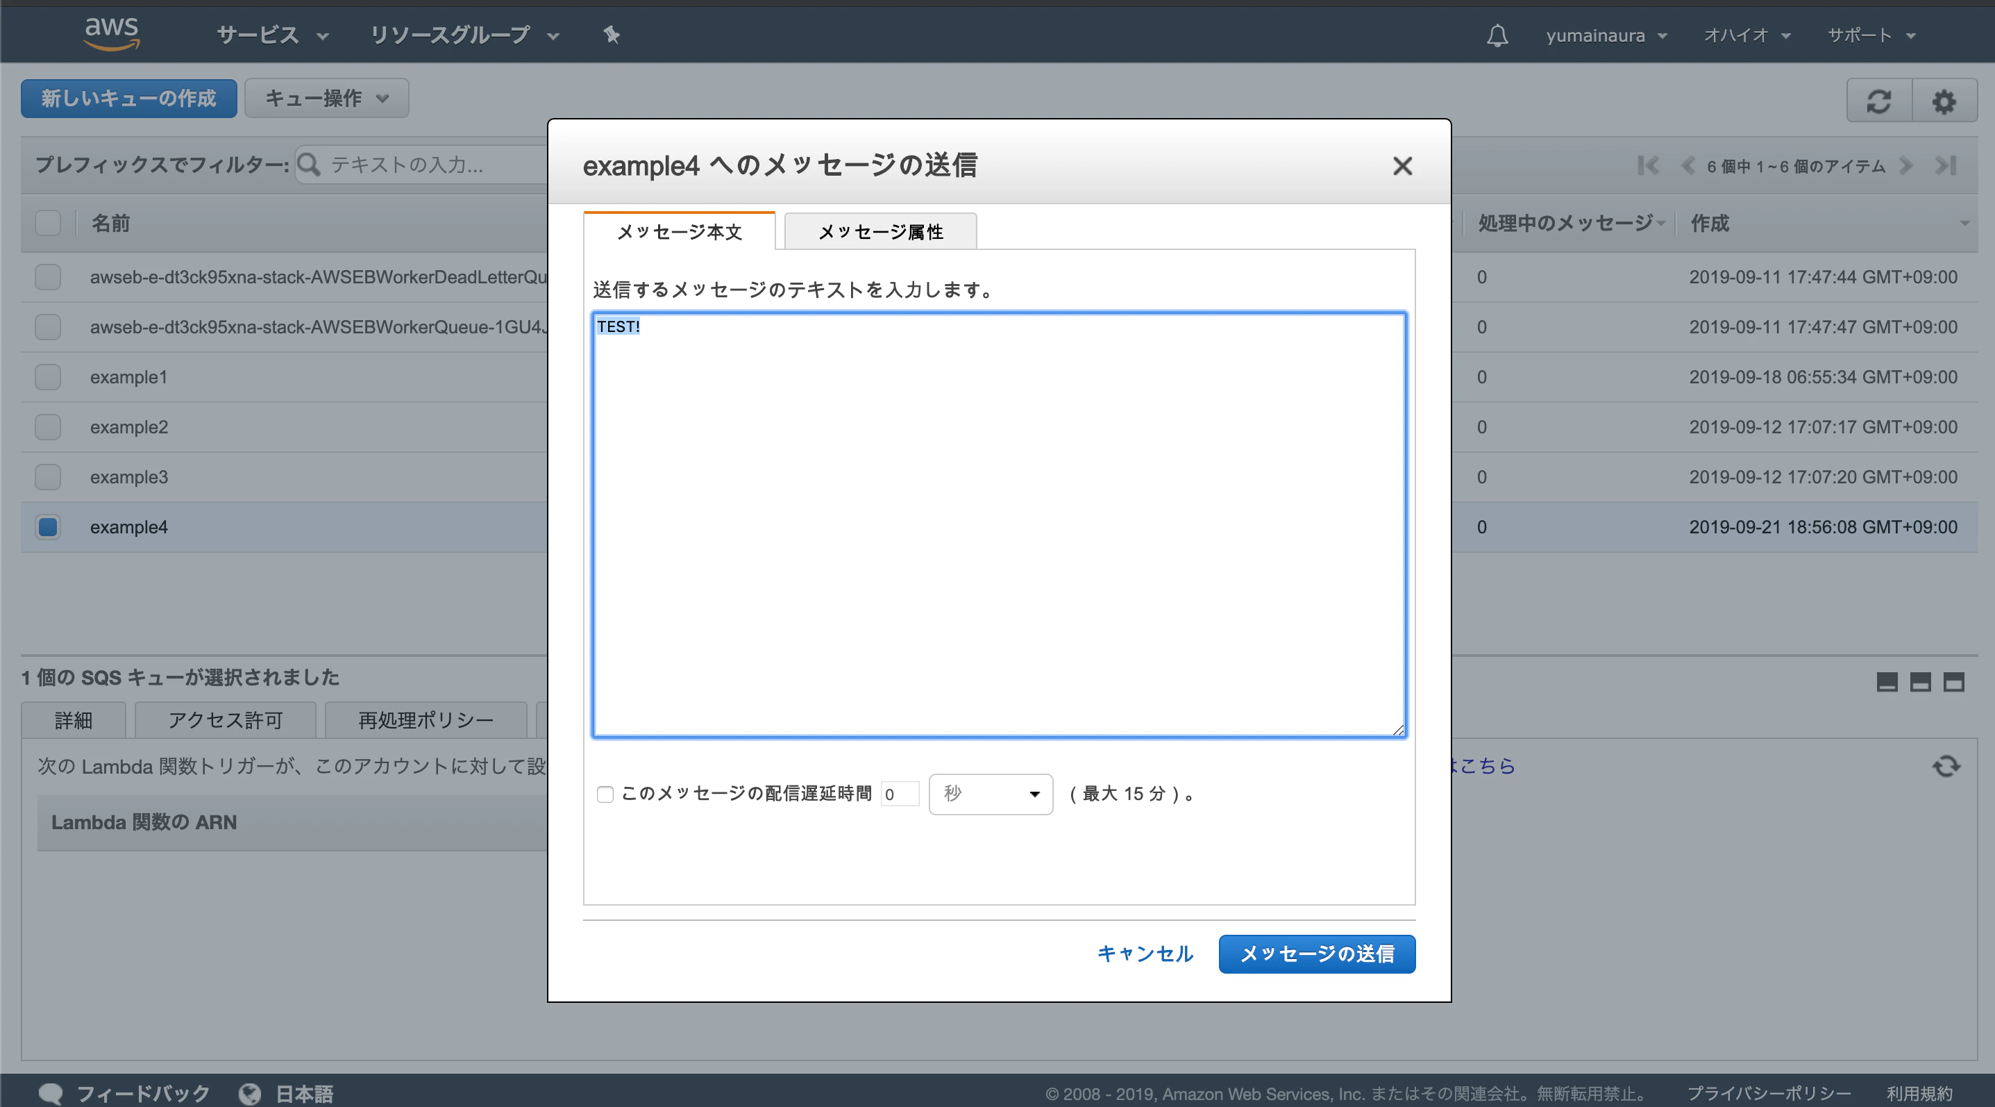1995x1107 pixels.
Task: Open プライバシーポリシー link in footer
Action: [1769, 1093]
